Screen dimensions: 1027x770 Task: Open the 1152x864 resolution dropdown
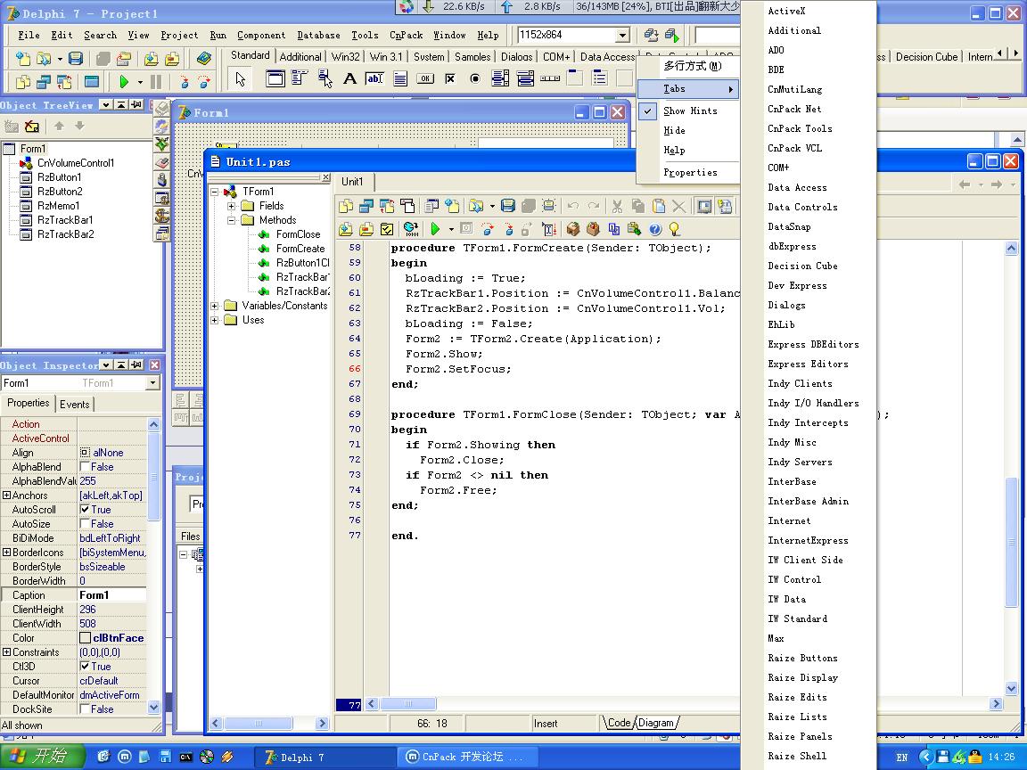(622, 36)
